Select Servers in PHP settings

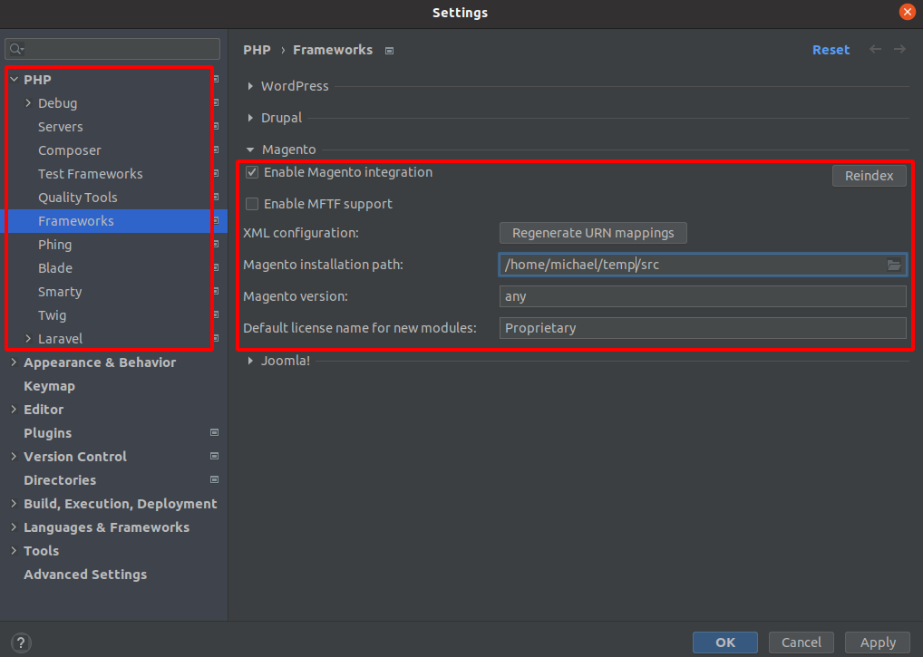60,127
